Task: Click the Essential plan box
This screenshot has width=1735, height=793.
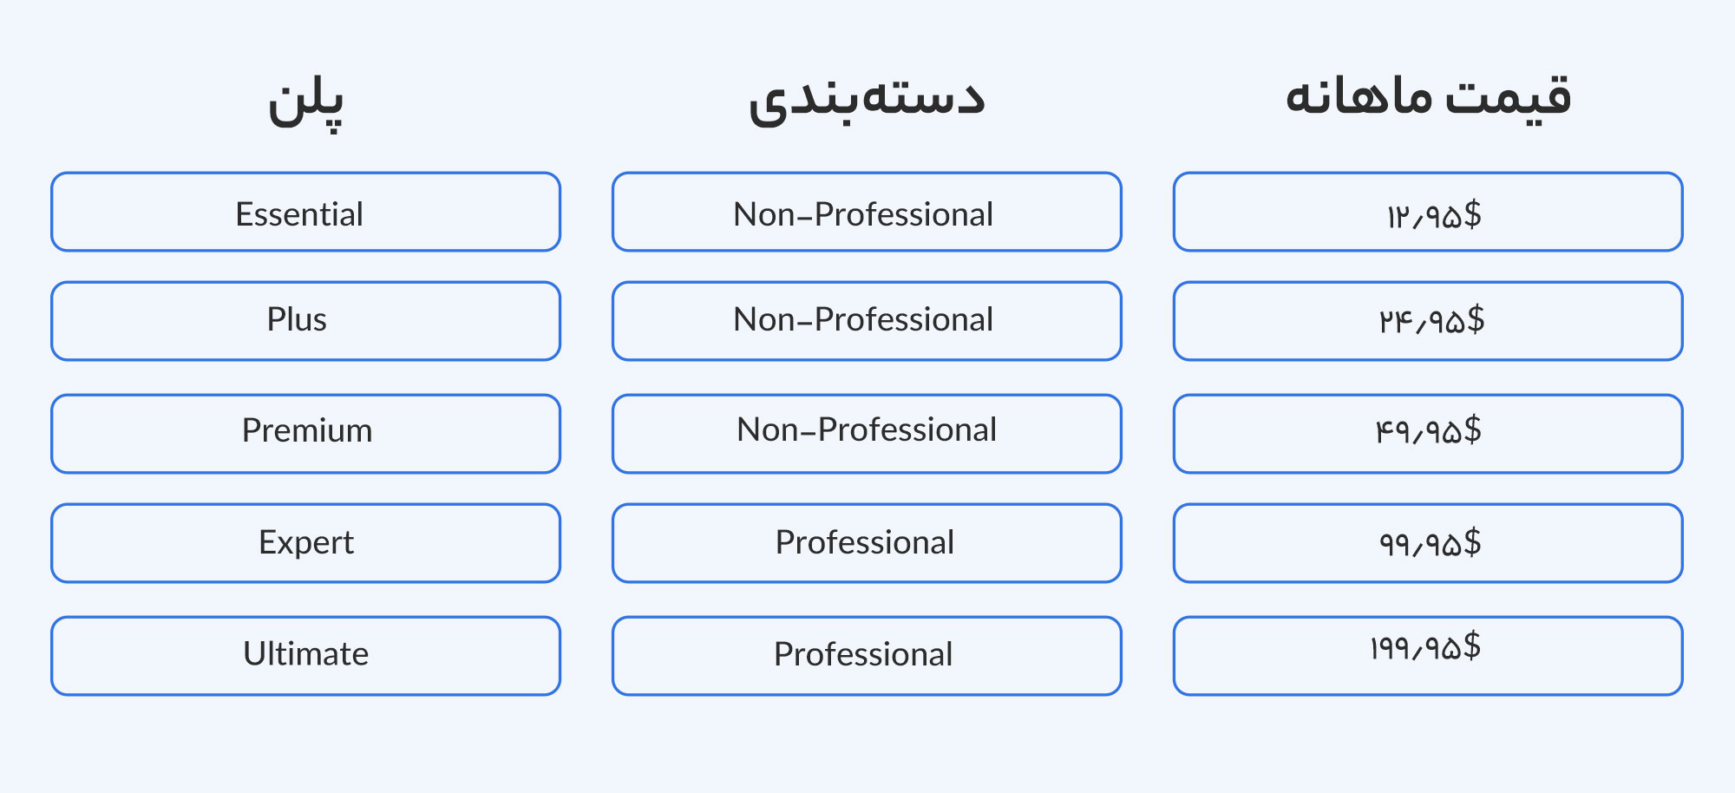Action: pyautogui.click(x=305, y=213)
